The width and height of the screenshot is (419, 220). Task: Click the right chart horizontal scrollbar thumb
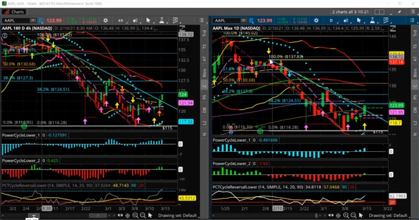pos(316,215)
